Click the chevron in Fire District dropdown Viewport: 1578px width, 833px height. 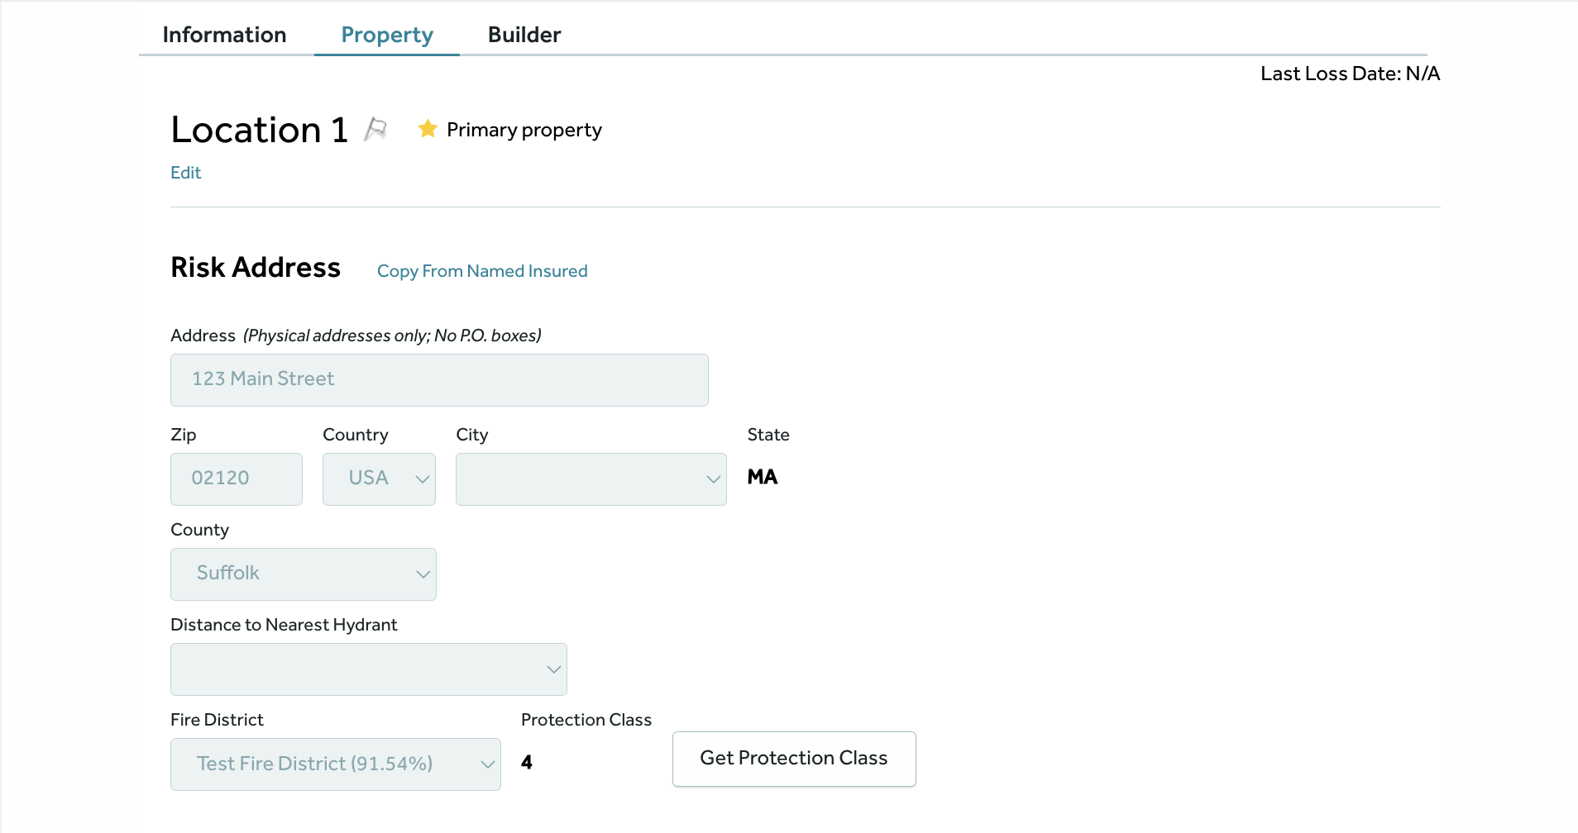tap(487, 764)
